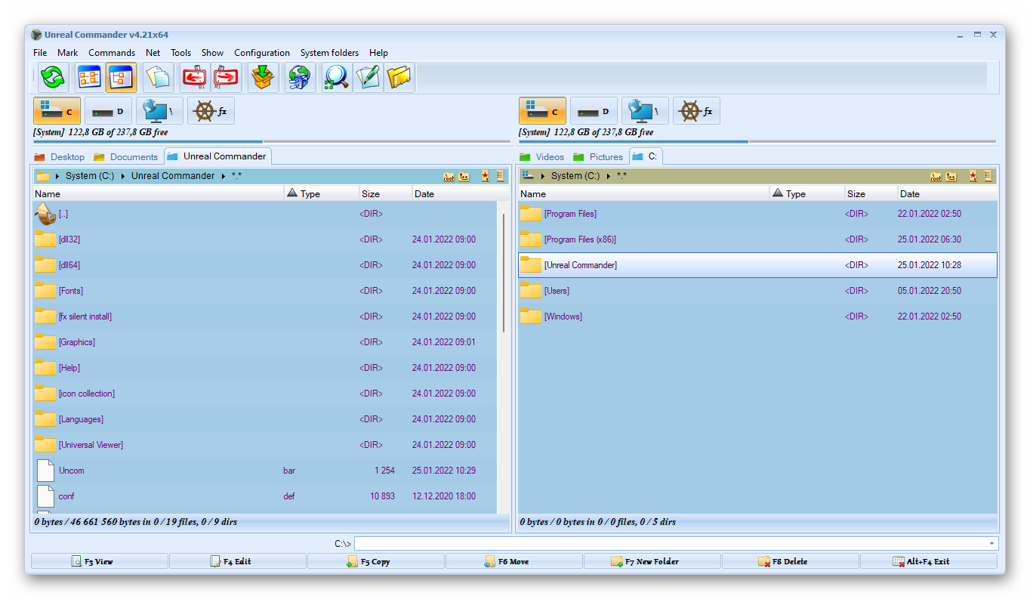This screenshot has width=1030, height=599.
Task: Click the red left-arrow sign icon
Action: (194, 77)
